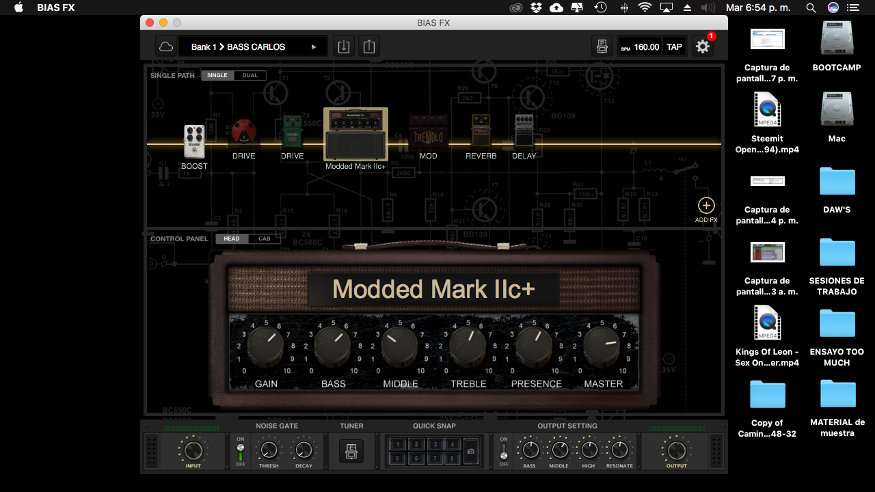Image resolution: width=875 pixels, height=492 pixels.
Task: Click the amp PRESENCE knob
Action: click(x=534, y=346)
